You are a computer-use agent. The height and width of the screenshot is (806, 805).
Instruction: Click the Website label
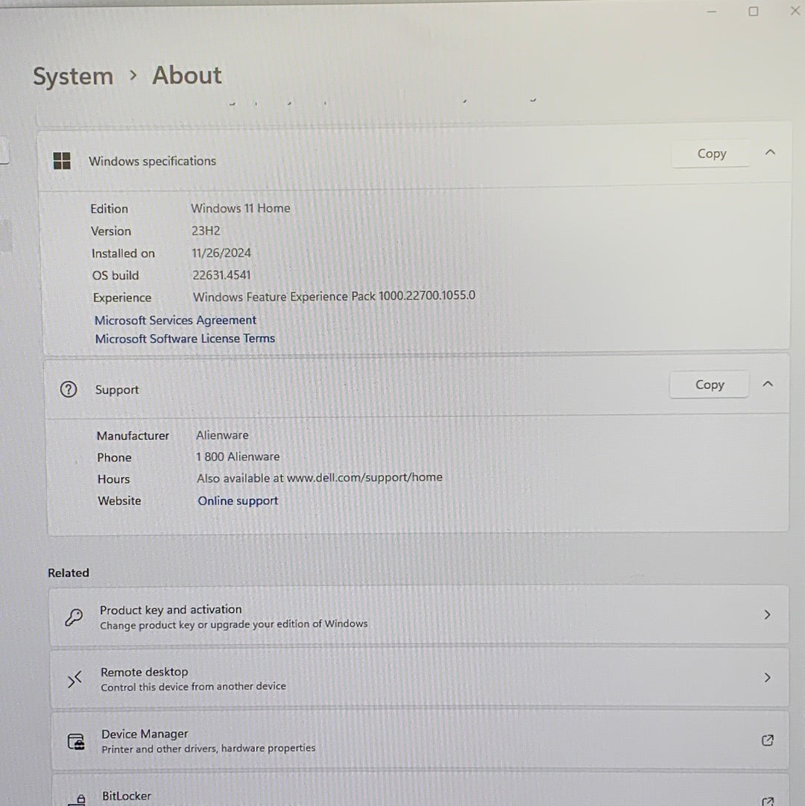pos(119,500)
